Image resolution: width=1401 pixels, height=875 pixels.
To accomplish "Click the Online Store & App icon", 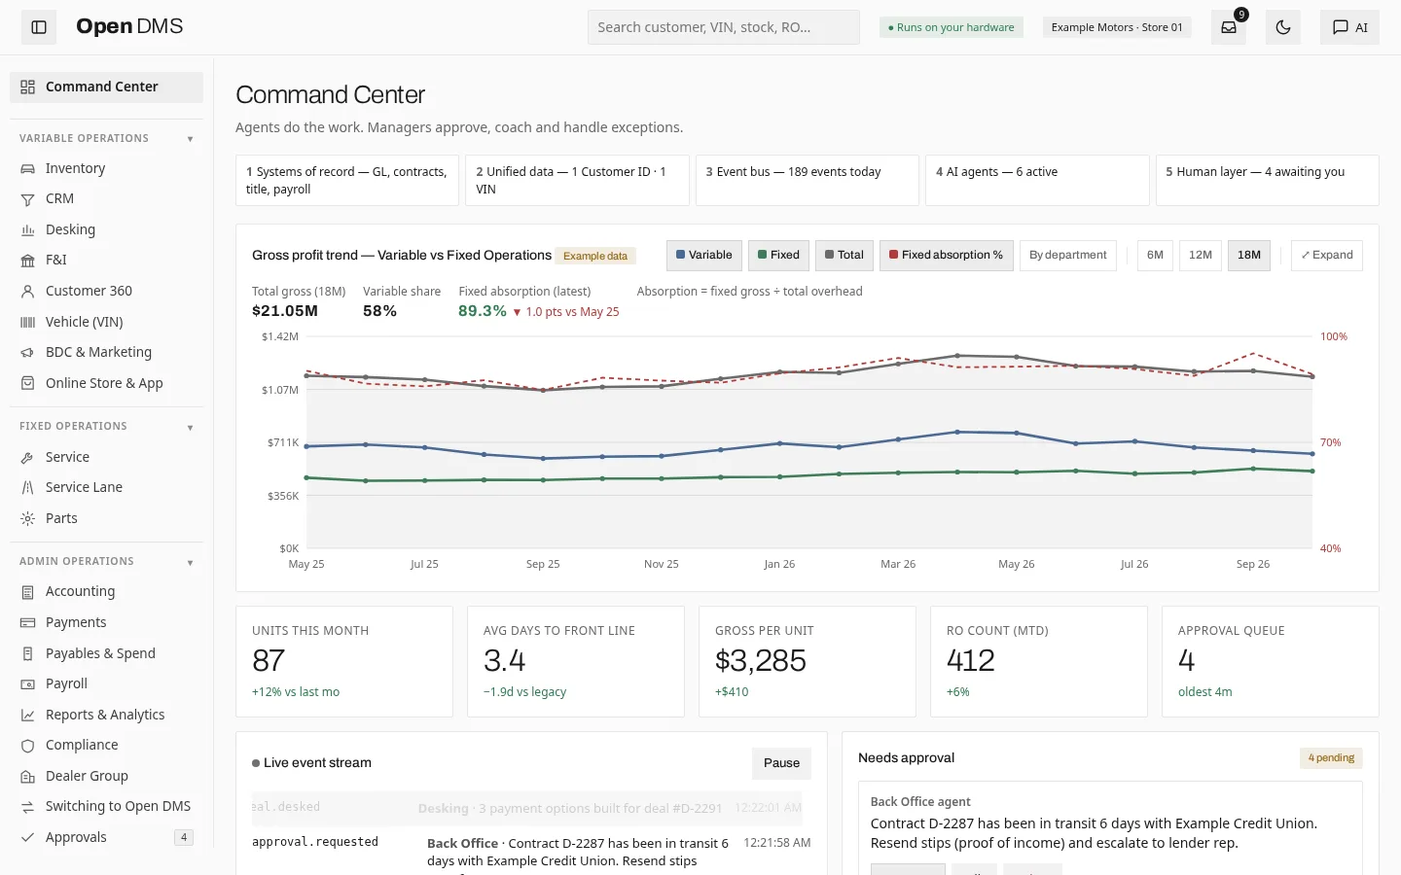I will (28, 383).
